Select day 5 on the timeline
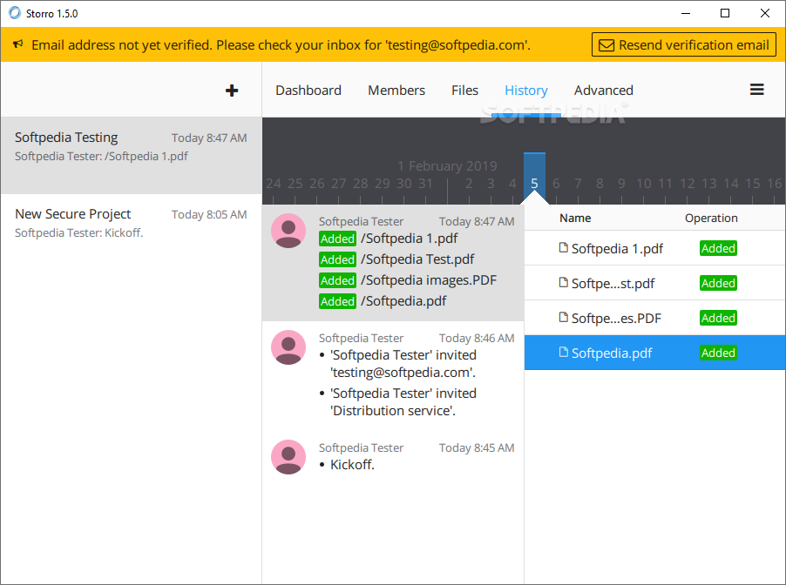 534,184
